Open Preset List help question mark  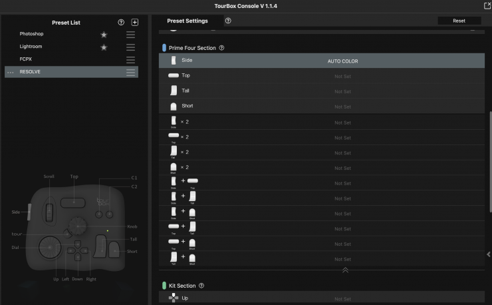tap(121, 22)
